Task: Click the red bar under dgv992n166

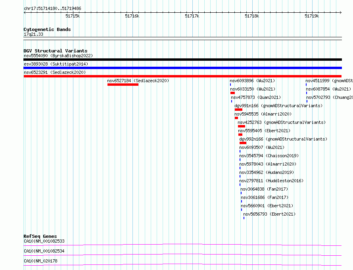Action: (x=243, y=143)
